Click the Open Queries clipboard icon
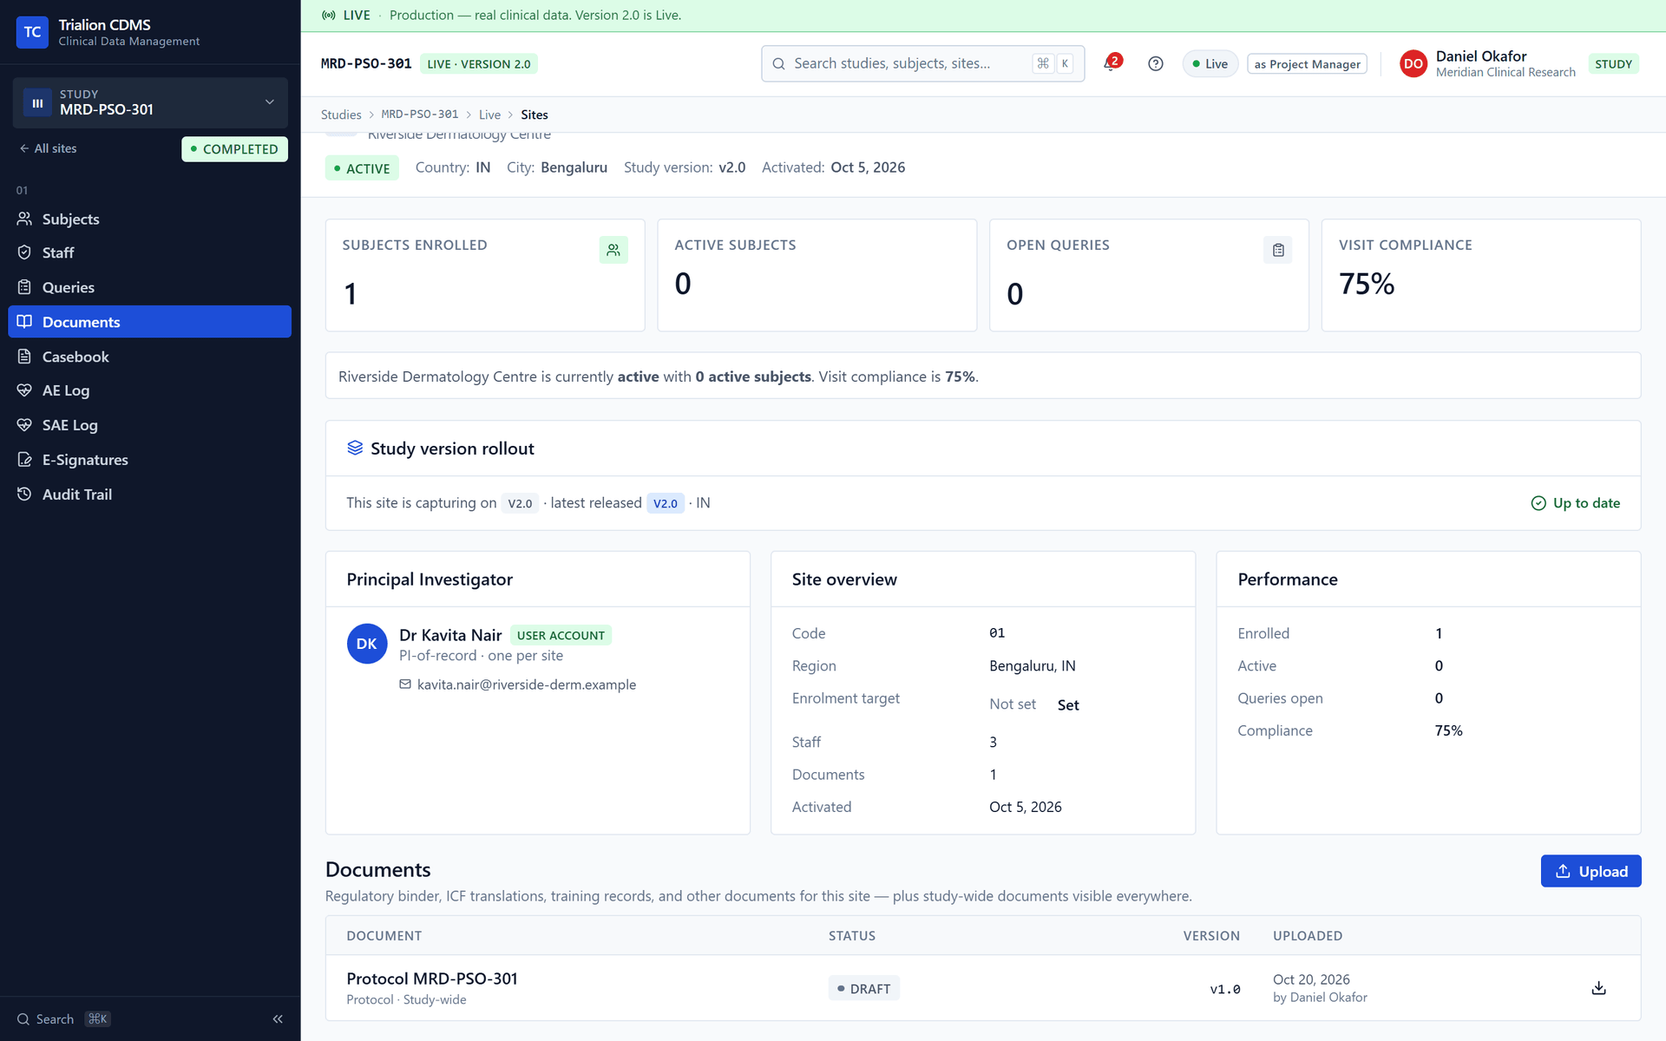The image size is (1666, 1041). (x=1277, y=250)
